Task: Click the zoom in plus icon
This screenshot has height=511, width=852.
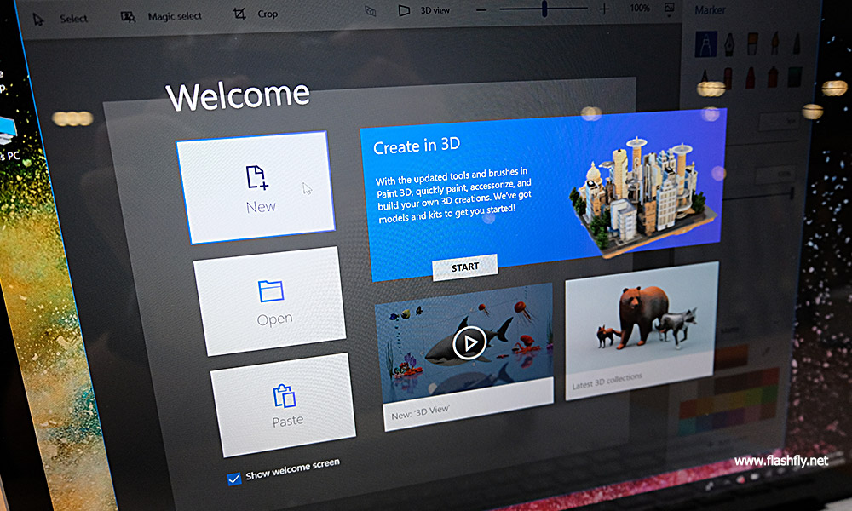Action: (x=605, y=9)
